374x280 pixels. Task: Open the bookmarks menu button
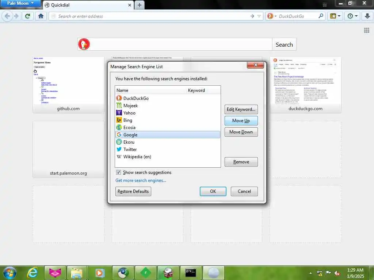[x=335, y=16]
